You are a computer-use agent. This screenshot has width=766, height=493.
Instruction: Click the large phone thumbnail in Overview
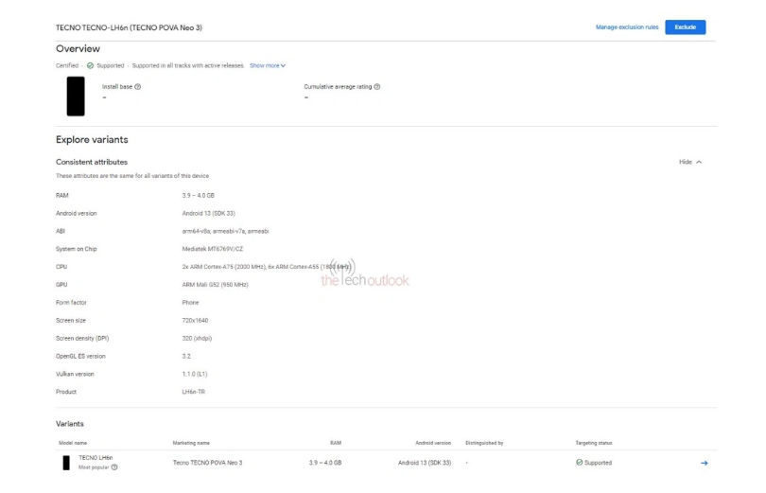click(x=76, y=97)
